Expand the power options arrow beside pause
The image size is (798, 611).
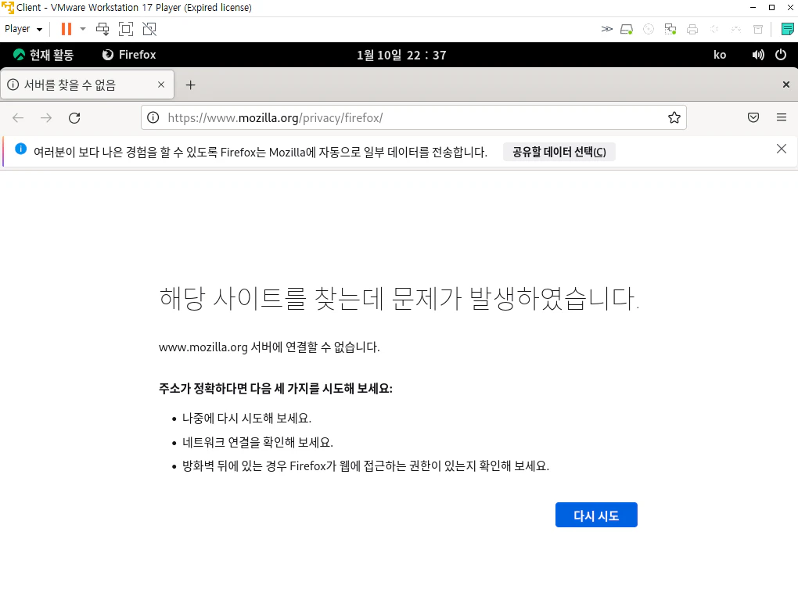[83, 29]
